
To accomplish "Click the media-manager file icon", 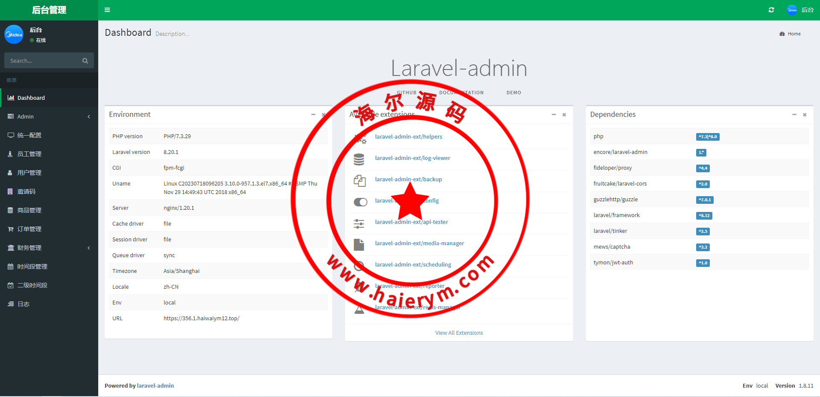I will 359,245.
